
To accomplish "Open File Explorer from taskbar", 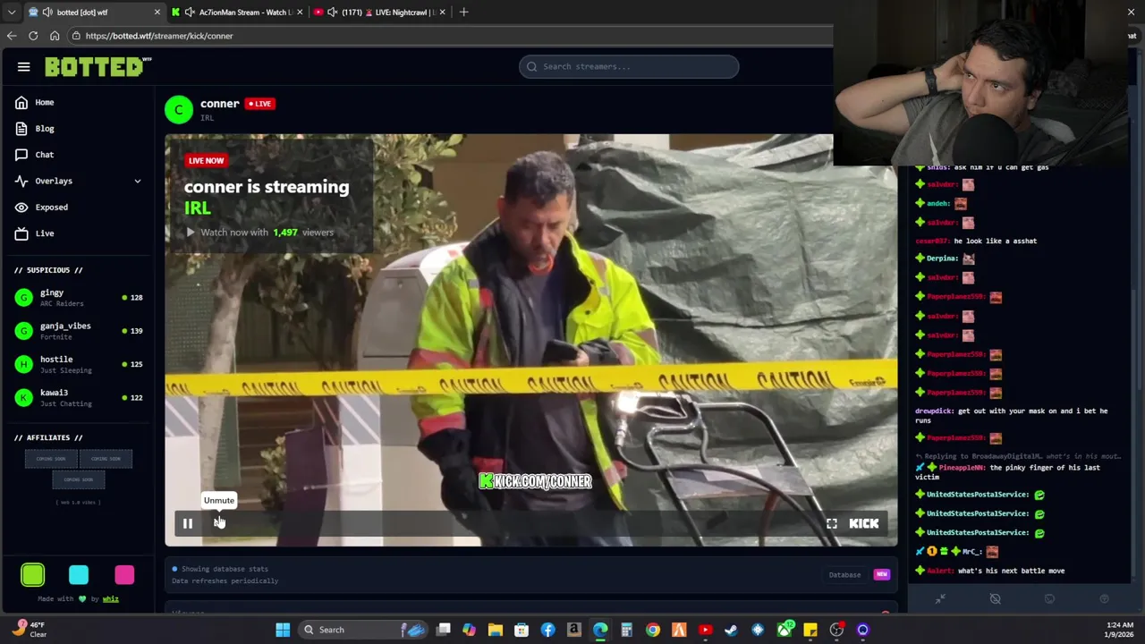I will click(x=495, y=630).
